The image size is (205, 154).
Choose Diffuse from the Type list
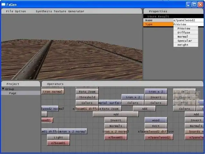pyautogui.click(x=184, y=32)
